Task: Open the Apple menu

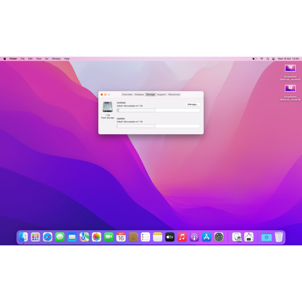Action: tap(5, 59)
